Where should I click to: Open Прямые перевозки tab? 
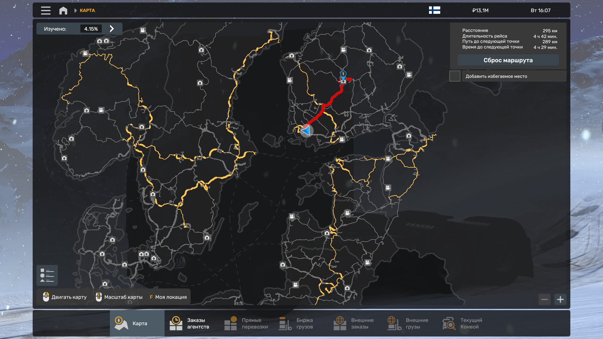(x=246, y=323)
